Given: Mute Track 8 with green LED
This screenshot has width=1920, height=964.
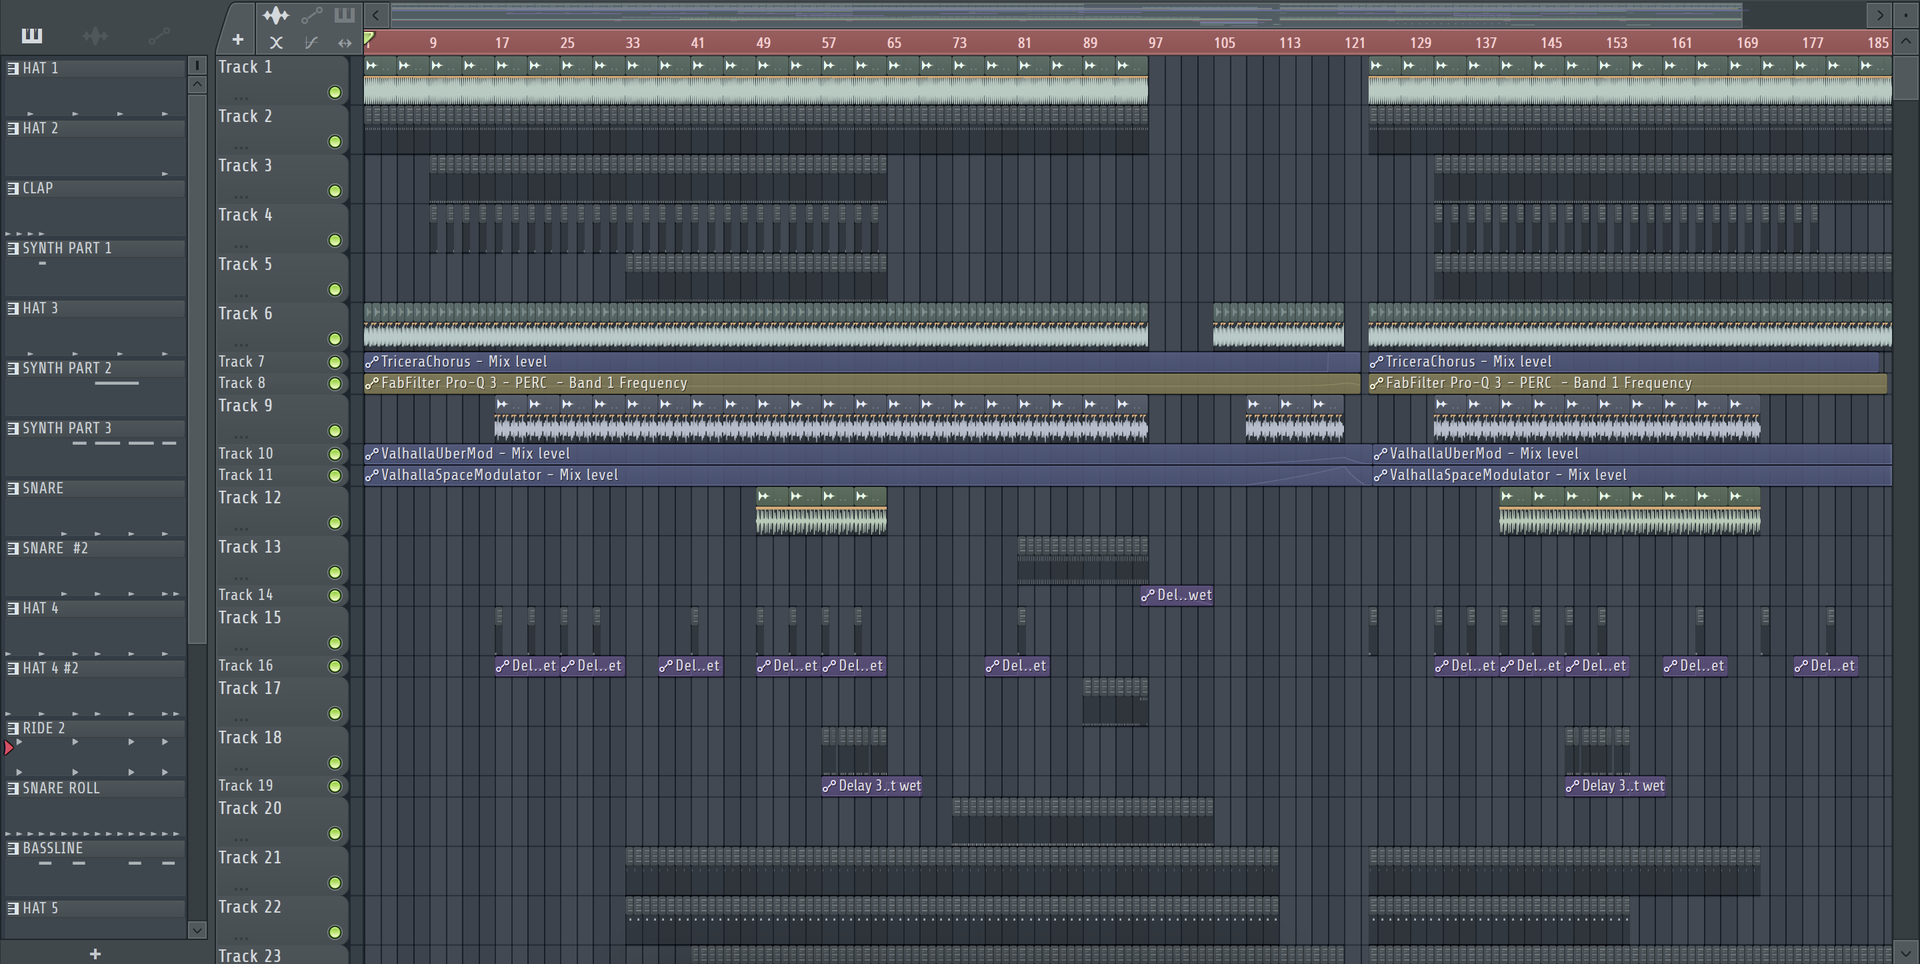Looking at the screenshot, I should tap(335, 383).
